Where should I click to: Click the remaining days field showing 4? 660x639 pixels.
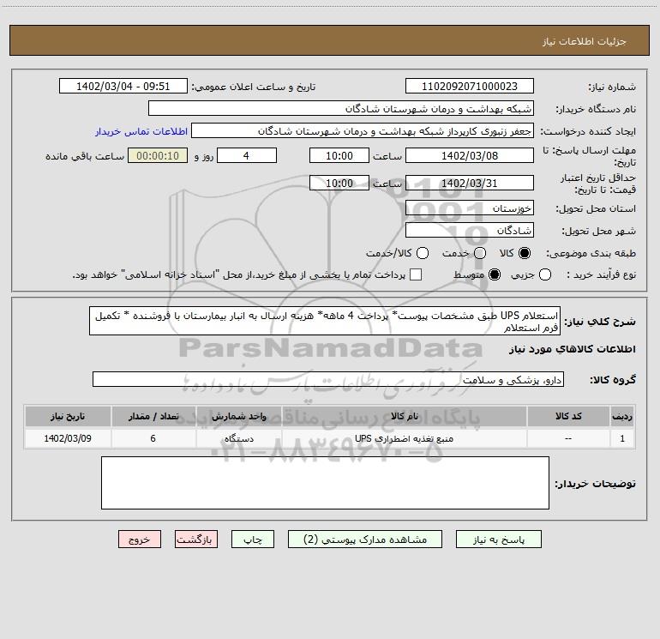tap(247, 155)
